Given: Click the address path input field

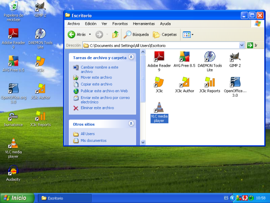Looking at the screenshot, I should click(162, 45).
